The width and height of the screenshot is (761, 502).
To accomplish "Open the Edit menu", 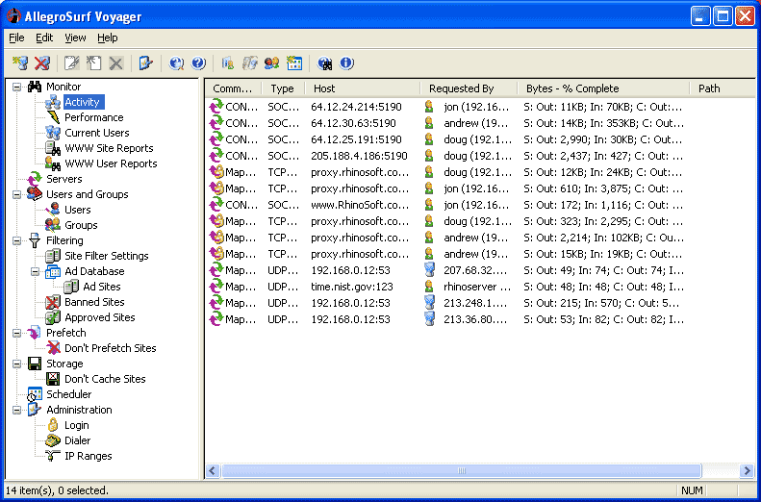I will click(44, 38).
